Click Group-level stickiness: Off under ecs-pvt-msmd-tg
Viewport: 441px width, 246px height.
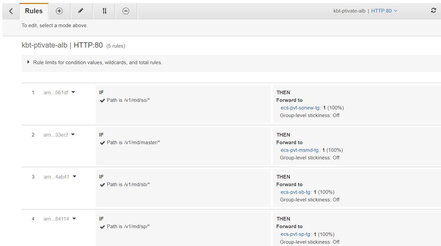point(310,158)
